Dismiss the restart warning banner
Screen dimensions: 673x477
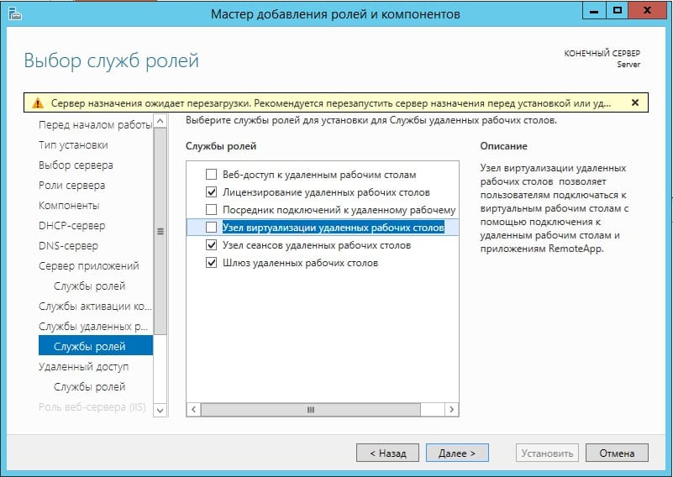[x=635, y=102]
